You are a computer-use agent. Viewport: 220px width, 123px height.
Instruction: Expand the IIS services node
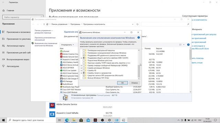click(81, 71)
